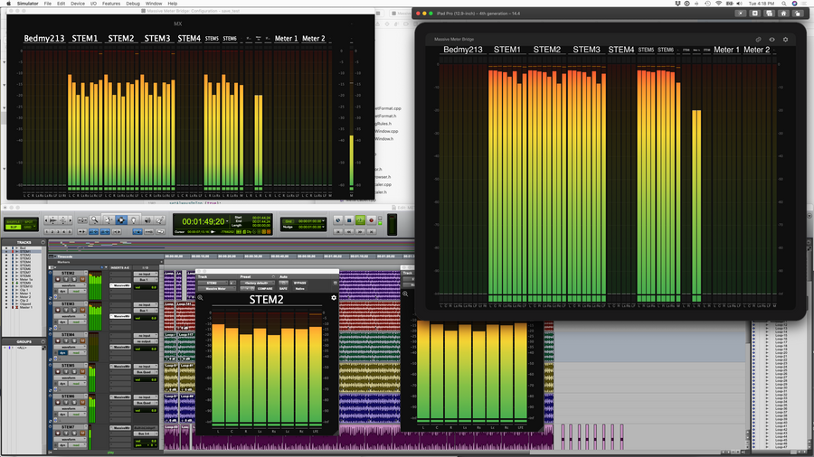814x457 pixels.
Task: Open the Help menu
Action: point(173,3)
